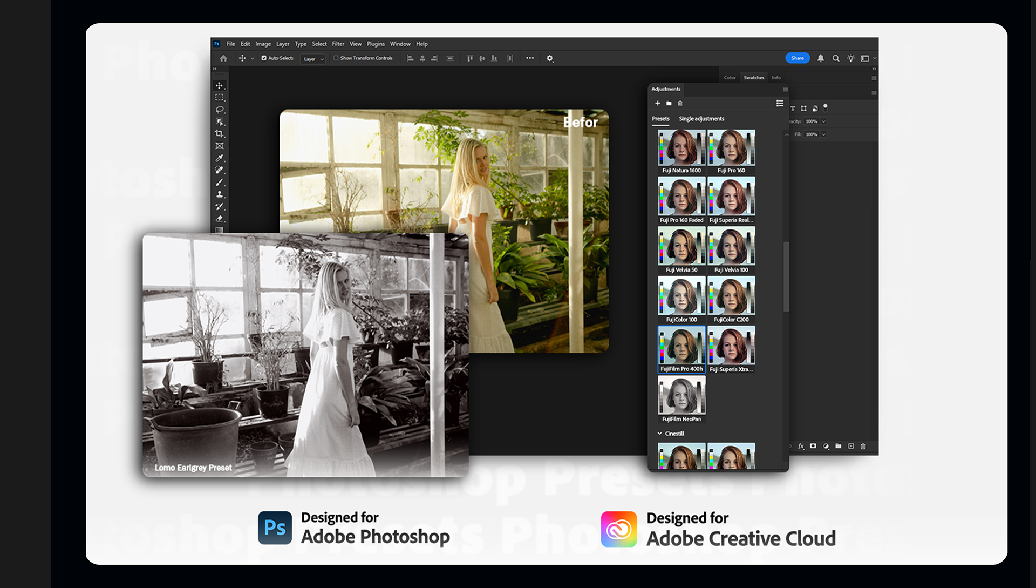Viewport: 1036px width, 588px height.
Task: Add layer mask icon
Action: (x=813, y=446)
